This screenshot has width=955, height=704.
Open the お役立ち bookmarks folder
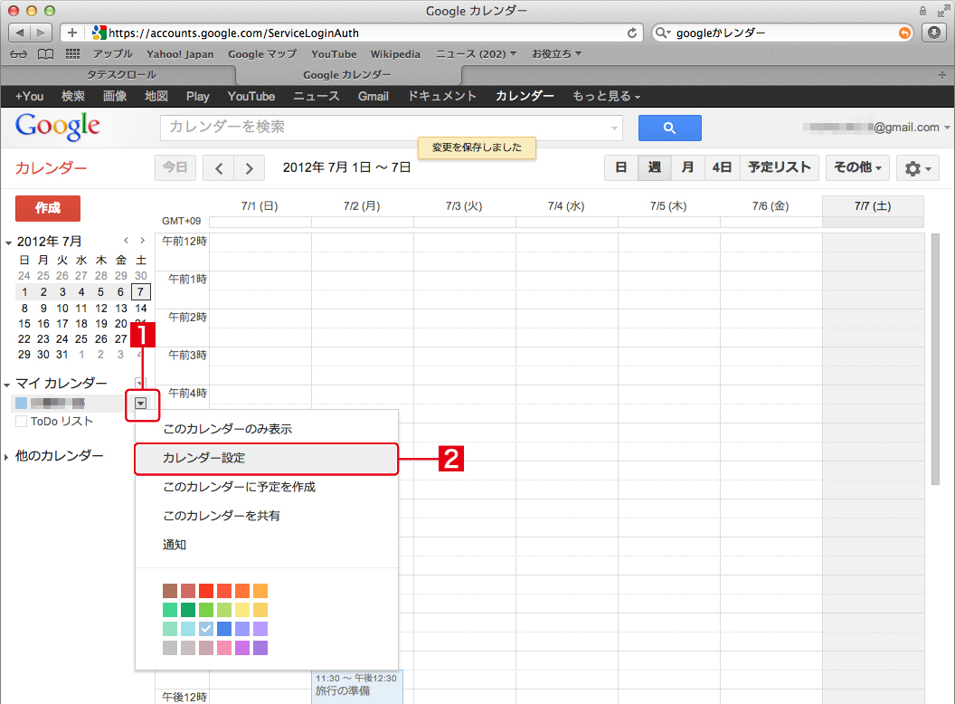tap(557, 54)
